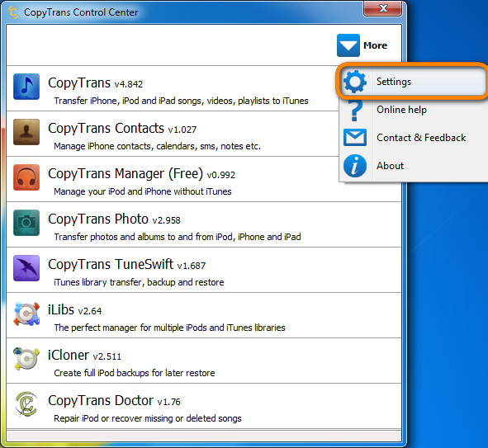Click 'iTunes library transfer, backup and restore'
Image resolution: width=488 pixels, height=448 pixels.
[139, 282]
